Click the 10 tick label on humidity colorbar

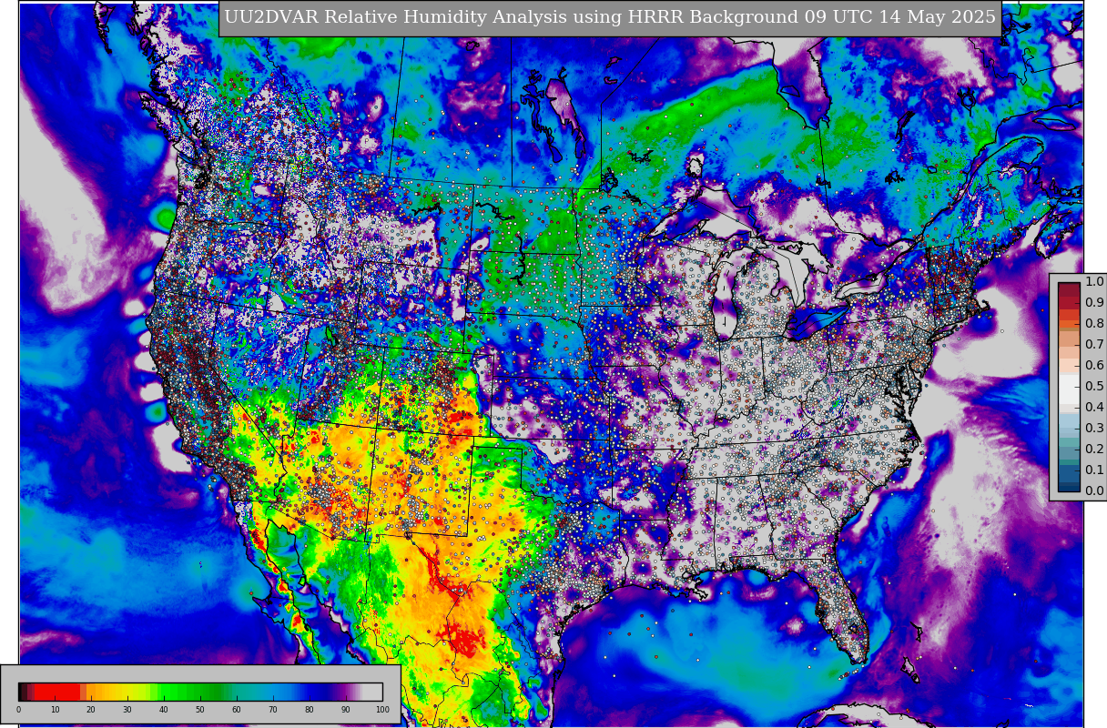pos(55,710)
